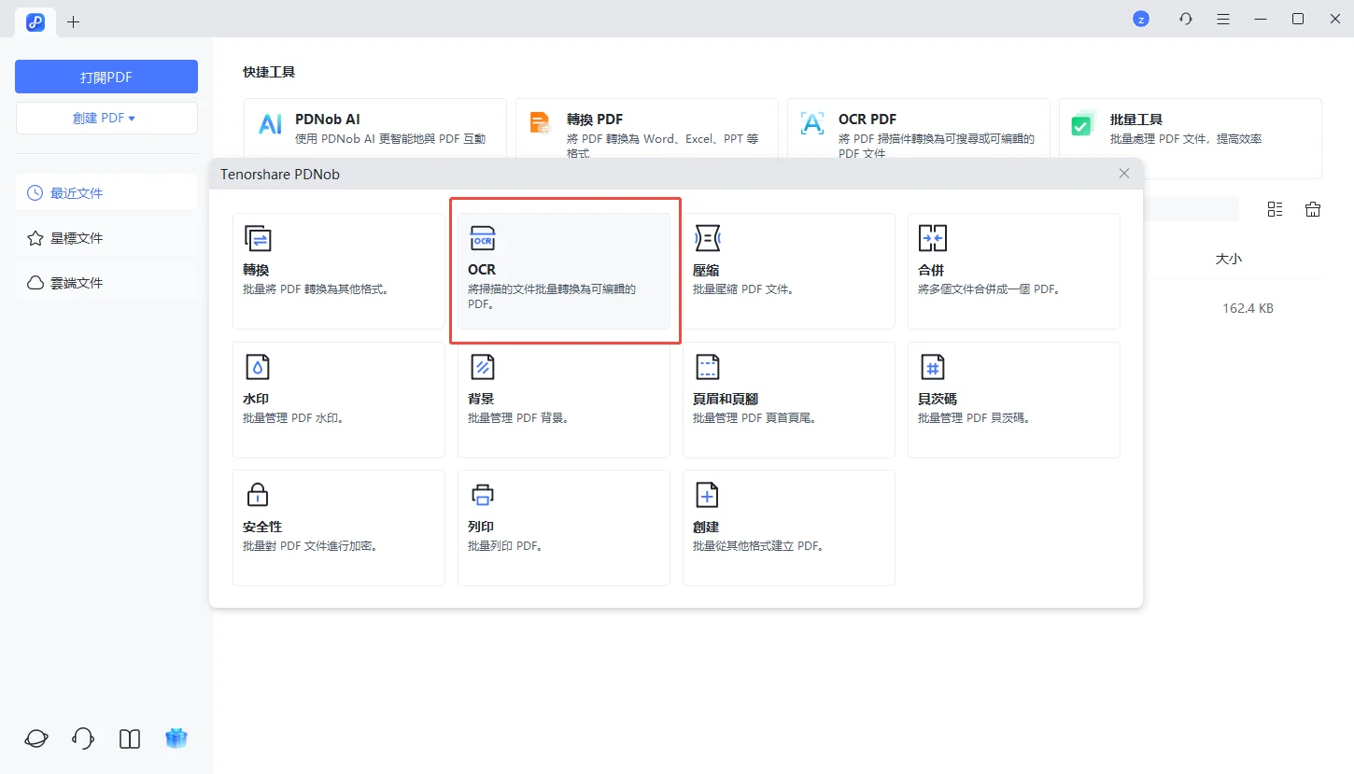Clear recent files using the trash icon

pyautogui.click(x=1313, y=209)
